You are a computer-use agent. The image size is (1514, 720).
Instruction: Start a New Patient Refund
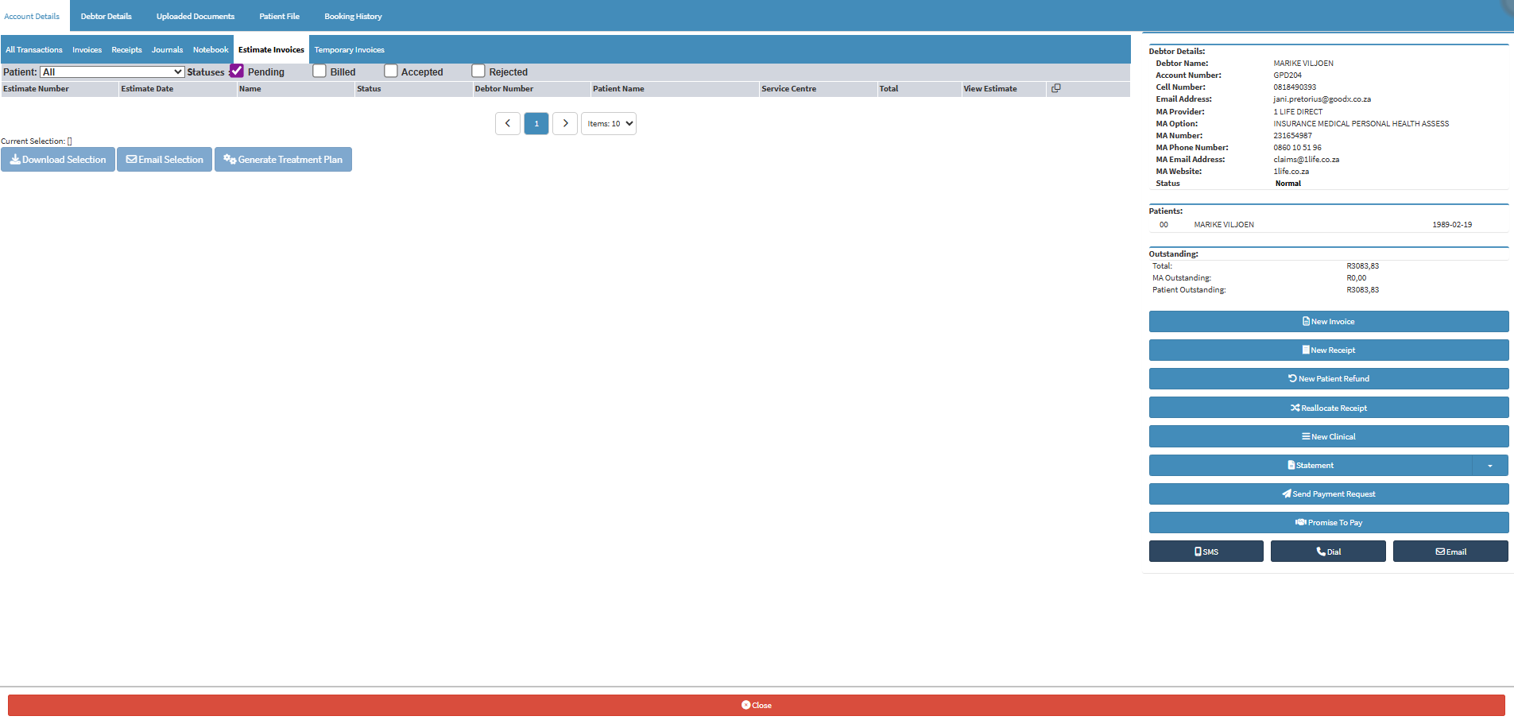pos(1329,379)
